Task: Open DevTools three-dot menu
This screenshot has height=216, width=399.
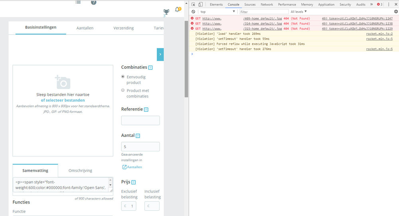Action: pos(389,4)
